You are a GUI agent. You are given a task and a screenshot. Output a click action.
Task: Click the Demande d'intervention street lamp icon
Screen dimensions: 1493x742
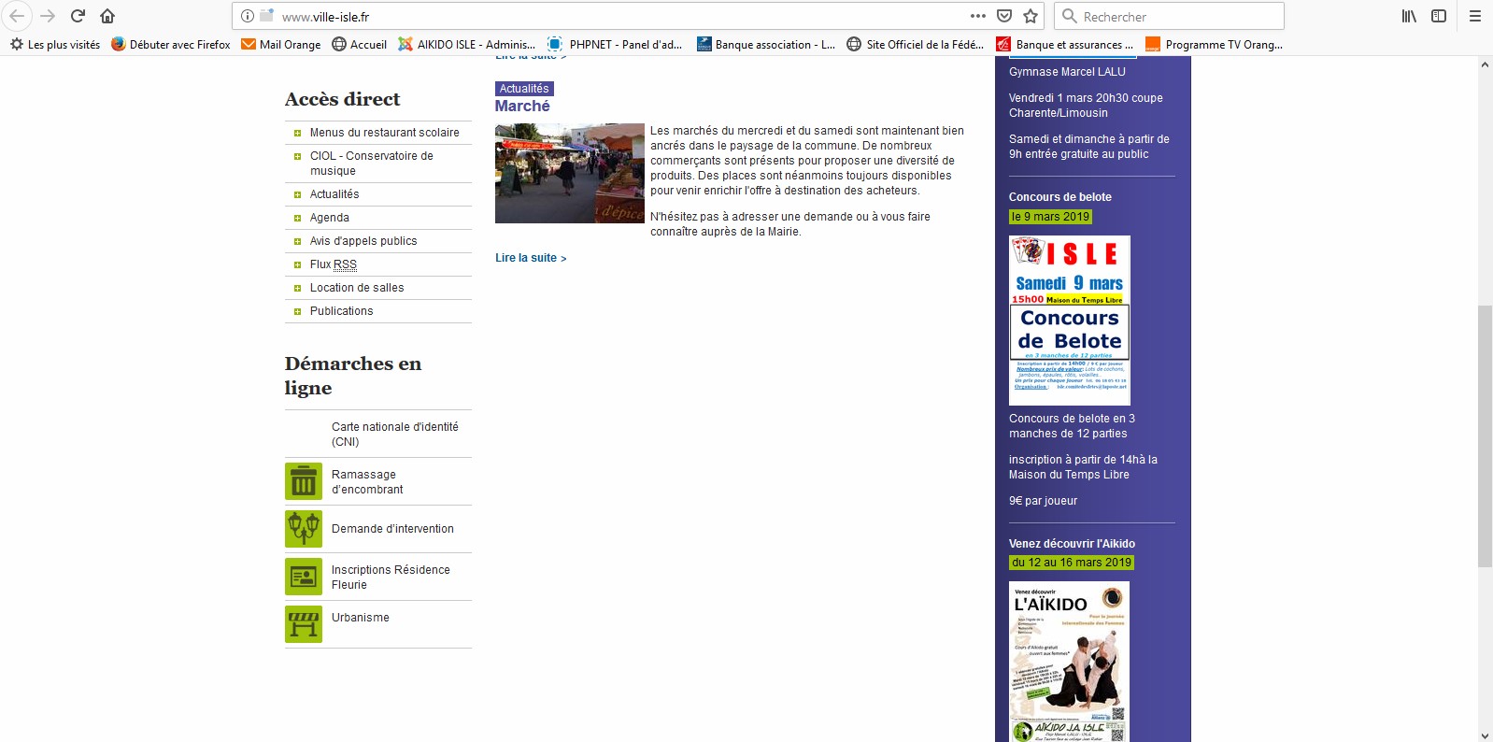pyautogui.click(x=304, y=529)
